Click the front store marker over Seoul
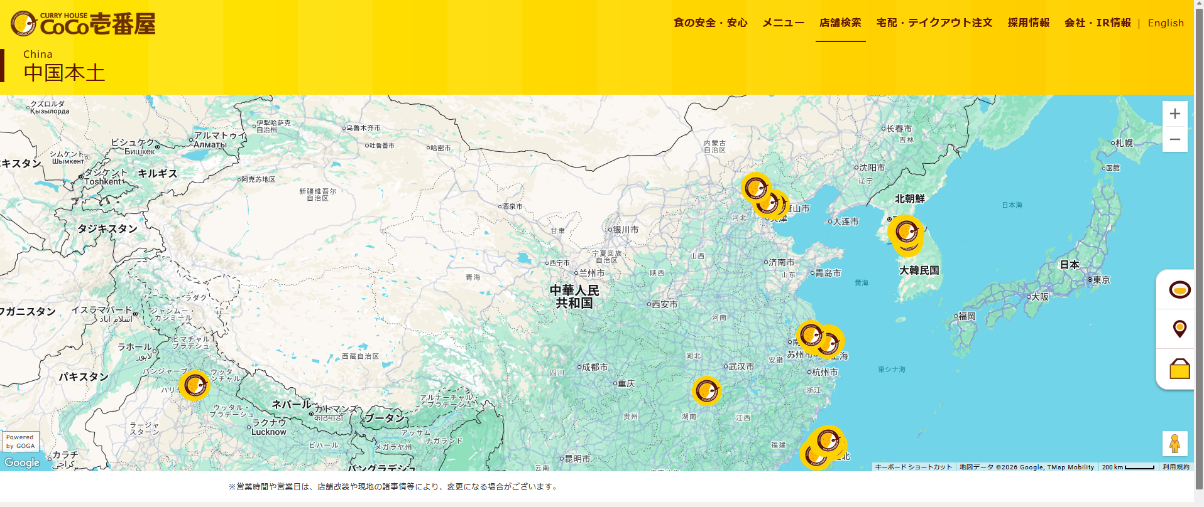 [906, 232]
